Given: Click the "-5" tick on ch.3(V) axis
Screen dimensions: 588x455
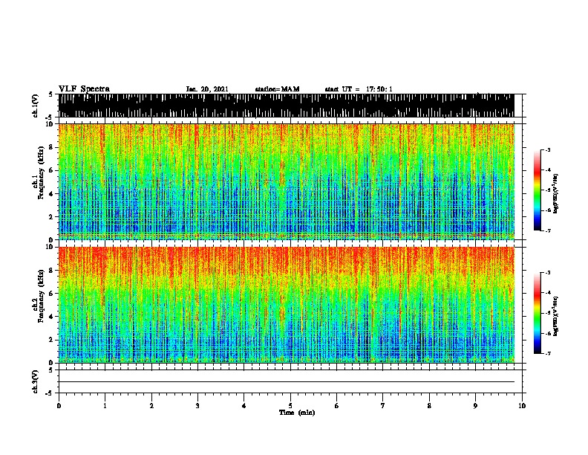Looking at the screenshot, I should (50, 393).
